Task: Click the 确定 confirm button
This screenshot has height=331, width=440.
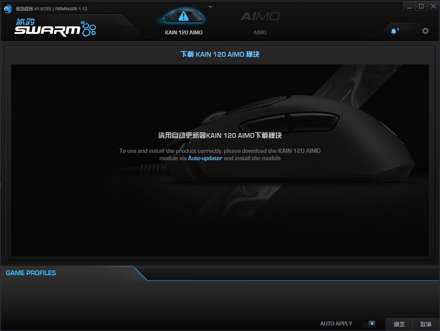Action: (399, 324)
